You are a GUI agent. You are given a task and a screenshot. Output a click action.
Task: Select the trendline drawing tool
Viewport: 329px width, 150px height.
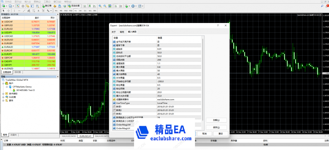(x=24, y=10)
